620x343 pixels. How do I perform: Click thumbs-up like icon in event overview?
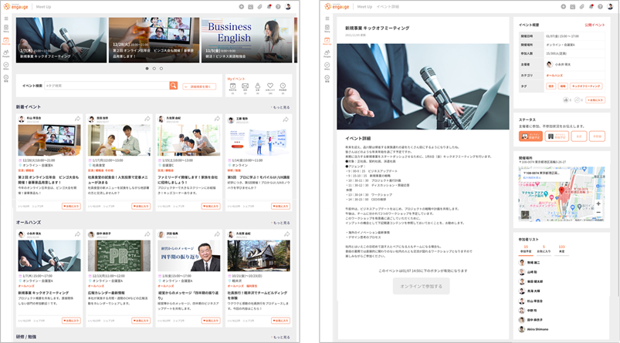566,100
